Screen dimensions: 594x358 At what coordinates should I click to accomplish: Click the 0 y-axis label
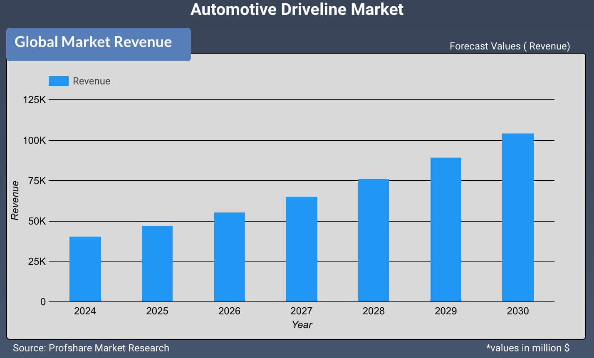click(x=43, y=302)
